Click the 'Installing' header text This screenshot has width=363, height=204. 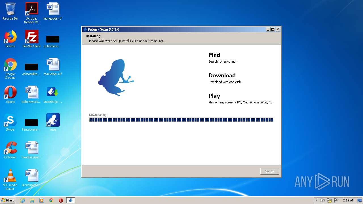(93, 36)
